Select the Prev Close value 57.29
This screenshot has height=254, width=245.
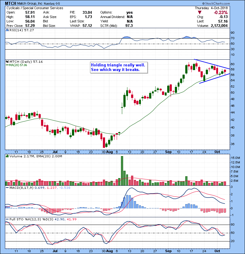(x=30, y=26)
